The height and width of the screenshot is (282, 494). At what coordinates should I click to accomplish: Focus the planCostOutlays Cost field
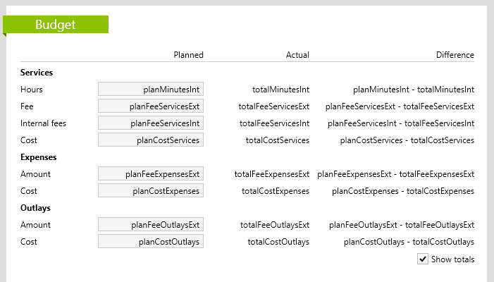pyautogui.click(x=151, y=241)
